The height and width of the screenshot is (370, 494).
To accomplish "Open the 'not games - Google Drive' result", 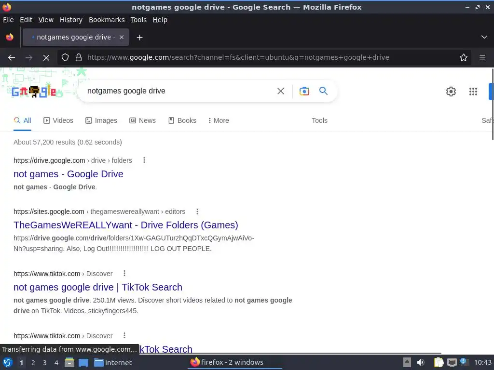I will pos(69,174).
